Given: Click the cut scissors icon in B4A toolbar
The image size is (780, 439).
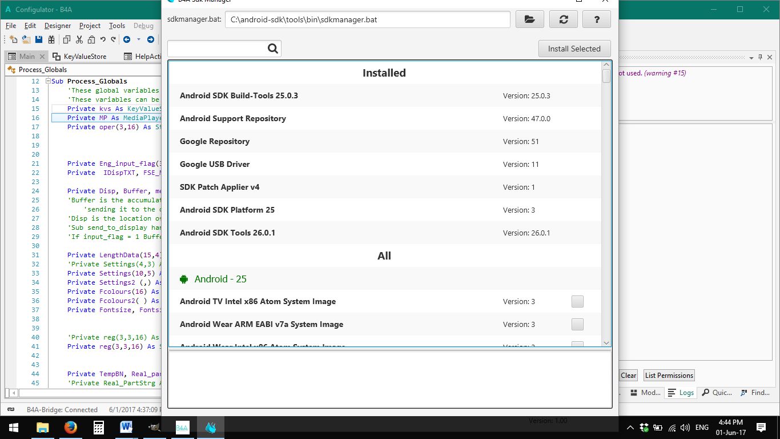Looking at the screenshot, I should pyautogui.click(x=79, y=39).
